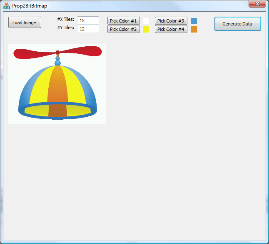Click the Prop2BitBitmap app icon in title bar

pos(6,6)
